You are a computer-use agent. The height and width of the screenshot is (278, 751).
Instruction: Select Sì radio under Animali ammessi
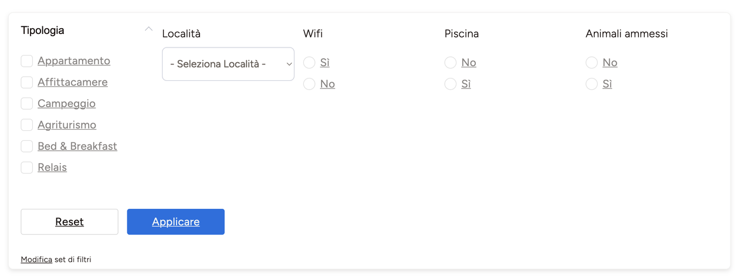591,84
